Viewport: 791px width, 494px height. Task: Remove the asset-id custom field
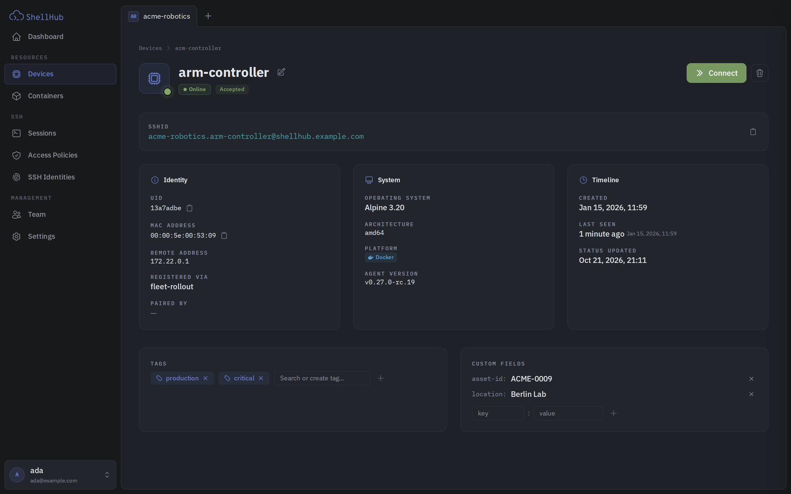point(751,379)
